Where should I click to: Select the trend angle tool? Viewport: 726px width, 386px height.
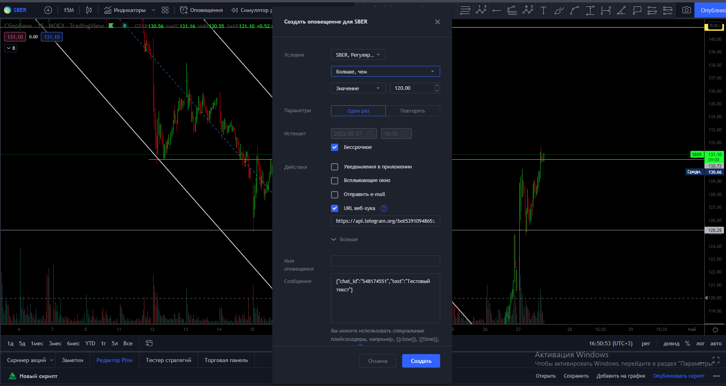[x=621, y=10]
